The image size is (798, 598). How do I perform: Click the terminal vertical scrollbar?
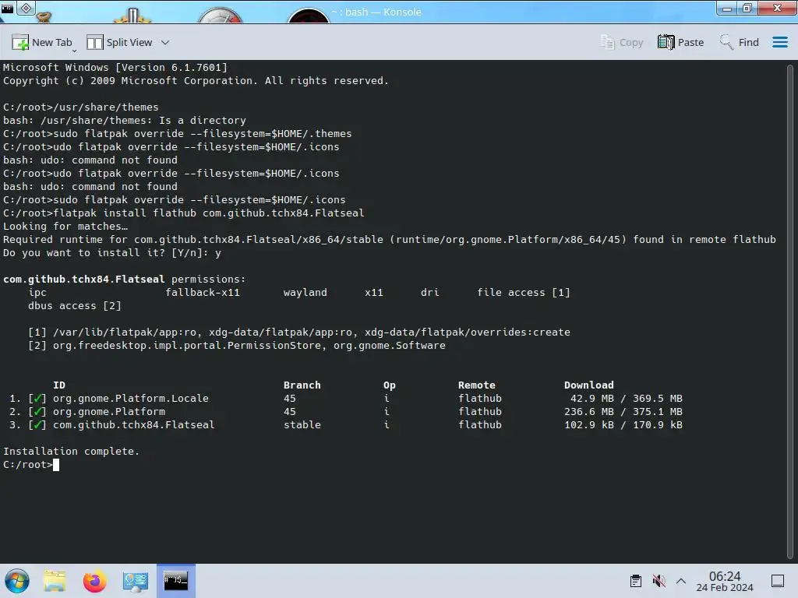click(790, 310)
